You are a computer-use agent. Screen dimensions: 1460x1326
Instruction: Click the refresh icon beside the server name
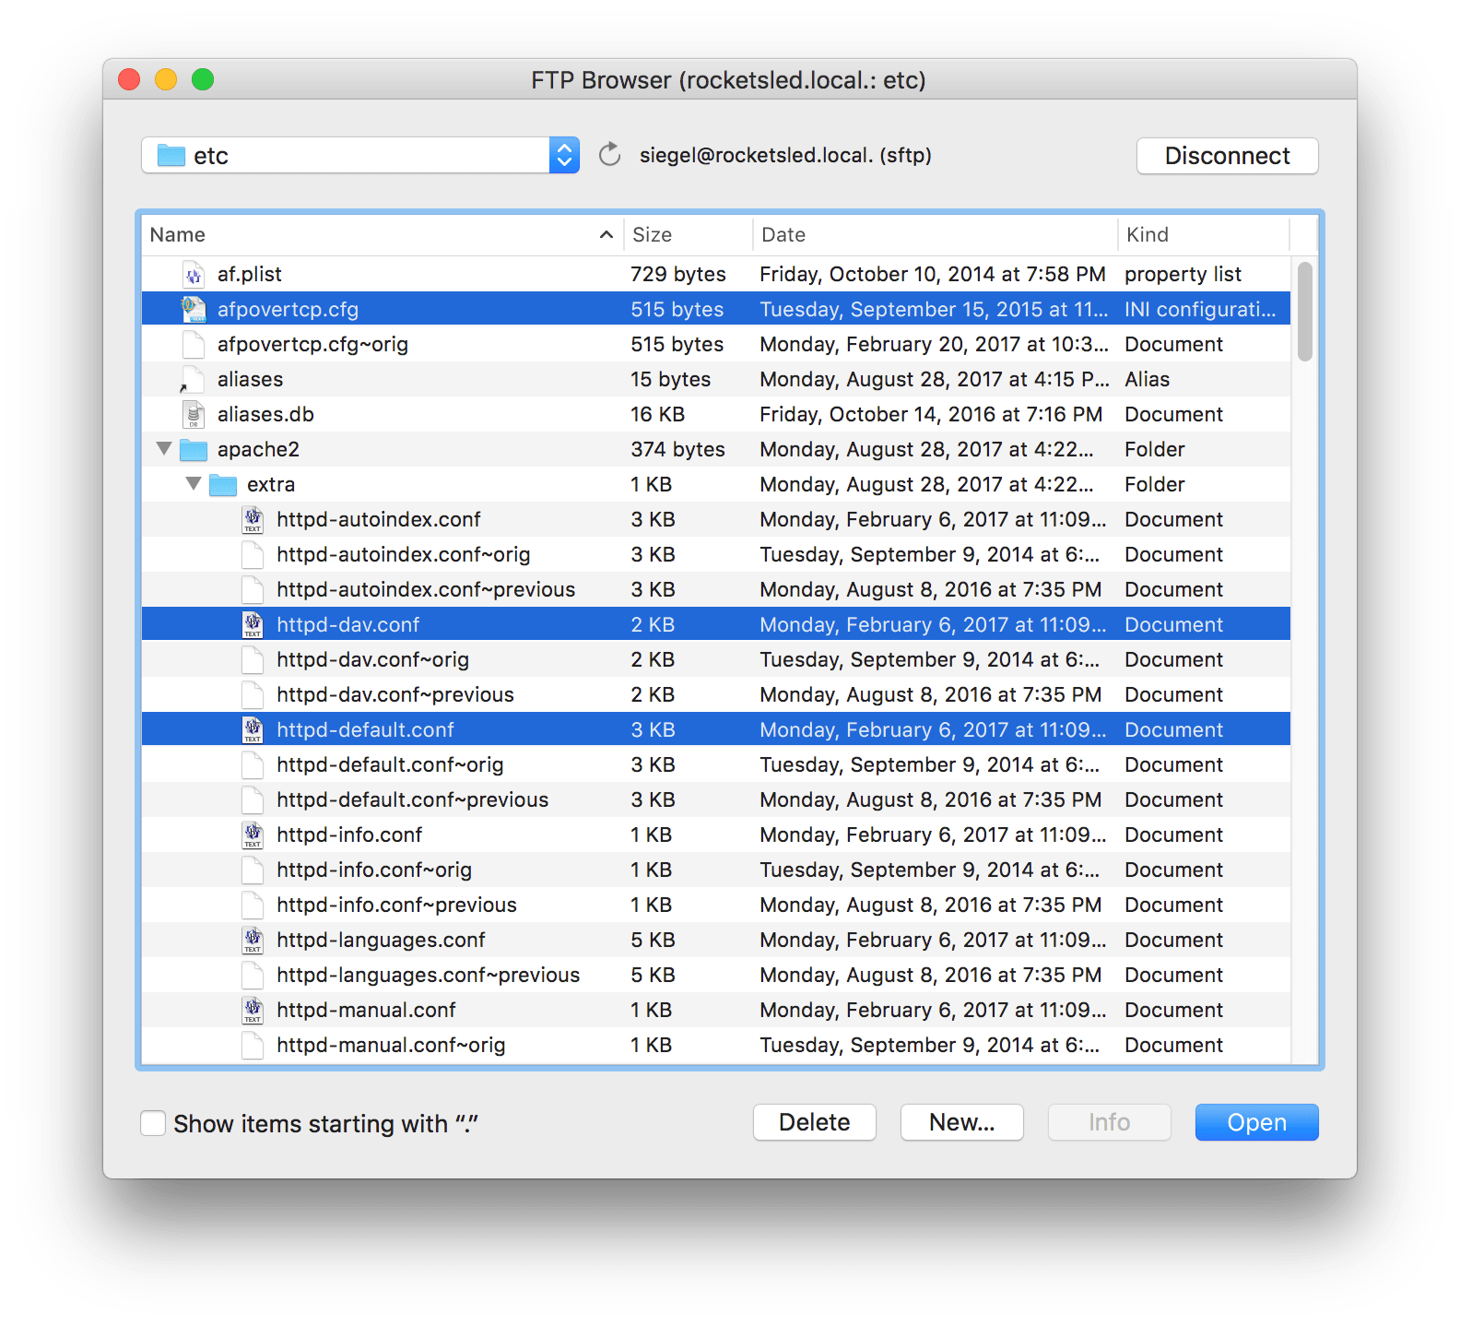609,155
